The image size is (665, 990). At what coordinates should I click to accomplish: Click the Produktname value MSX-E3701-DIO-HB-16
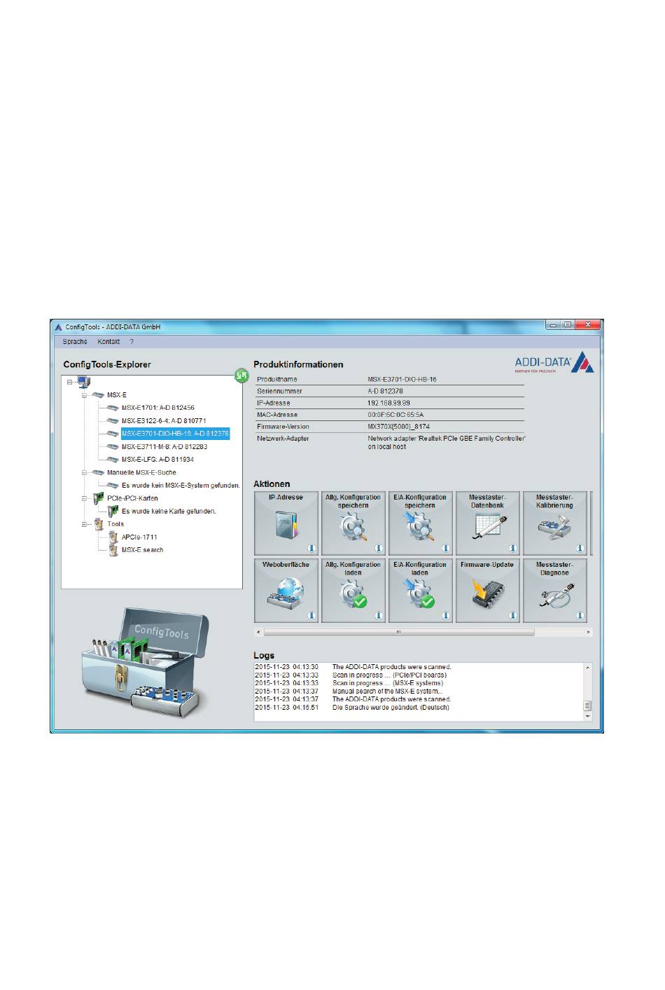402,379
